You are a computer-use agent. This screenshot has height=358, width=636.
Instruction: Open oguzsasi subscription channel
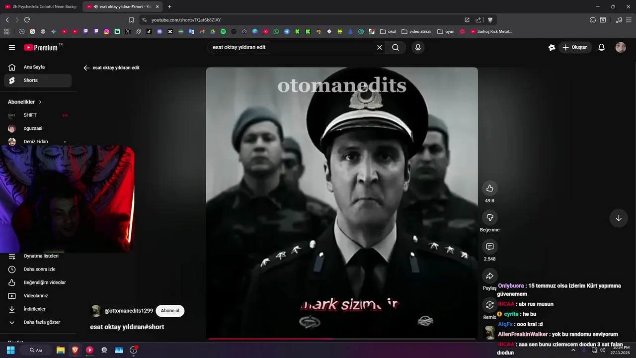tap(38, 128)
